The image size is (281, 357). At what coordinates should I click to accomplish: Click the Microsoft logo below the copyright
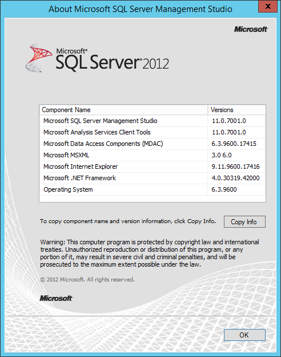tap(56, 298)
